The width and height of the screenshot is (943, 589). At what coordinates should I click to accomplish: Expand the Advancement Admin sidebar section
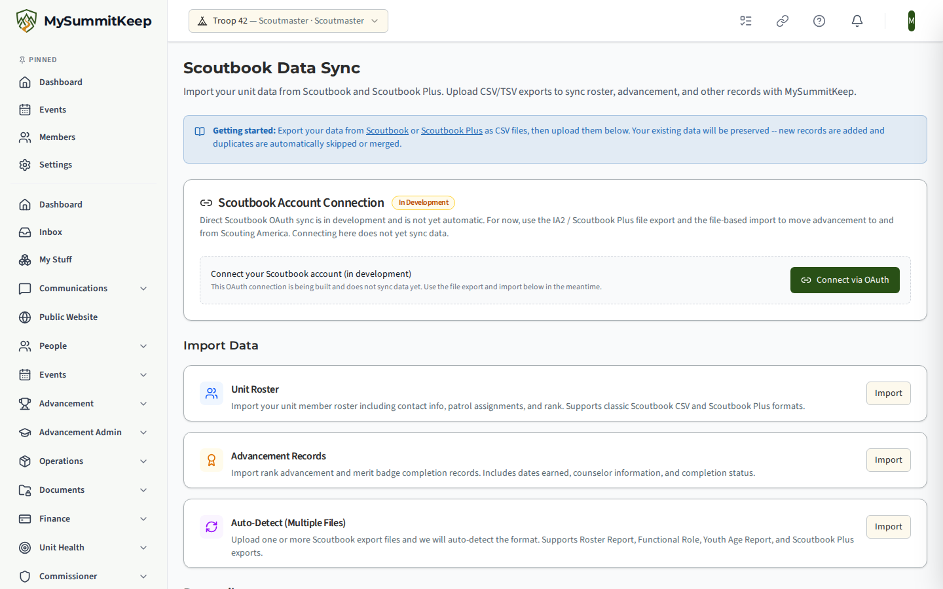pos(84,433)
